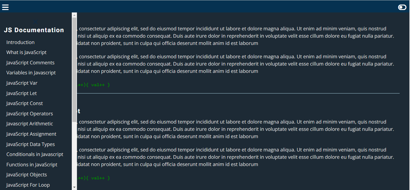
Task: Toggle dark mode switch
Action: tap(402, 7)
